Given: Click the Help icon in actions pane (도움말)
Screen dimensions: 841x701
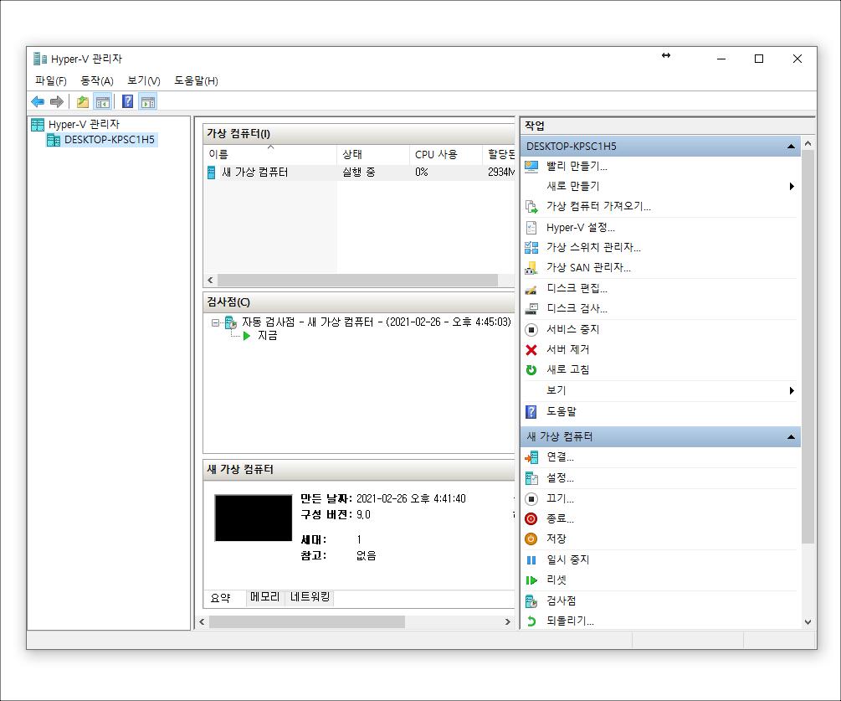Looking at the screenshot, I should point(531,412).
